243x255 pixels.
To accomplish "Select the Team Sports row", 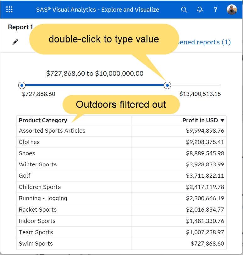I will (121, 232).
